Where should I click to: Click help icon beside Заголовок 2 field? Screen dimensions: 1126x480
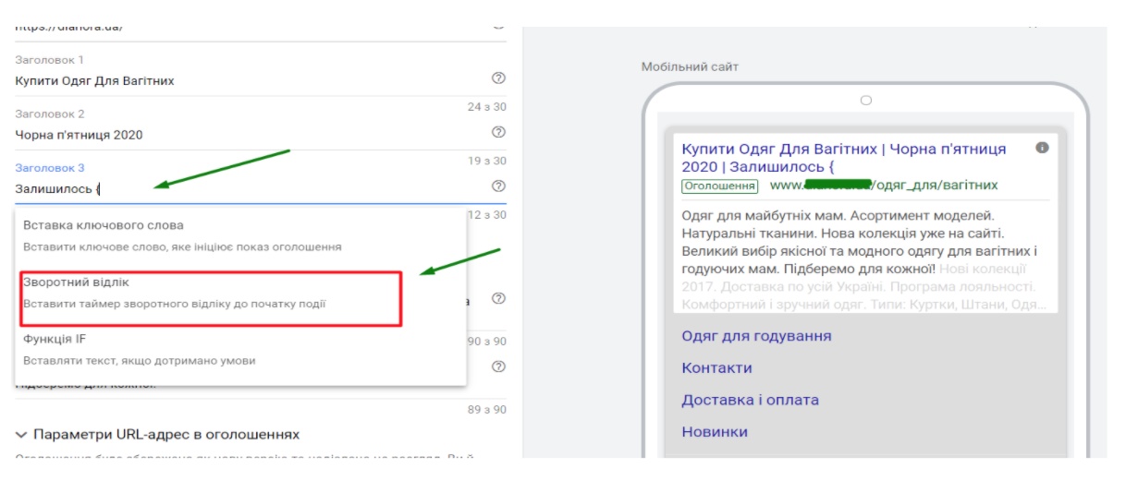(x=499, y=132)
